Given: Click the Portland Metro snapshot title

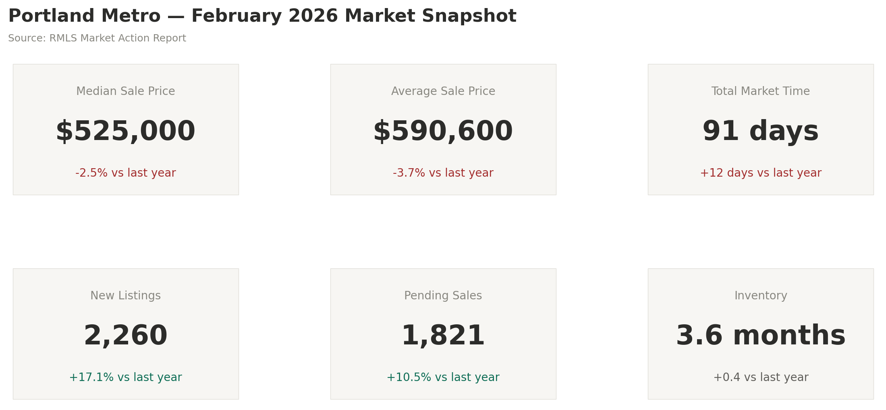Looking at the screenshot, I should click(262, 16).
